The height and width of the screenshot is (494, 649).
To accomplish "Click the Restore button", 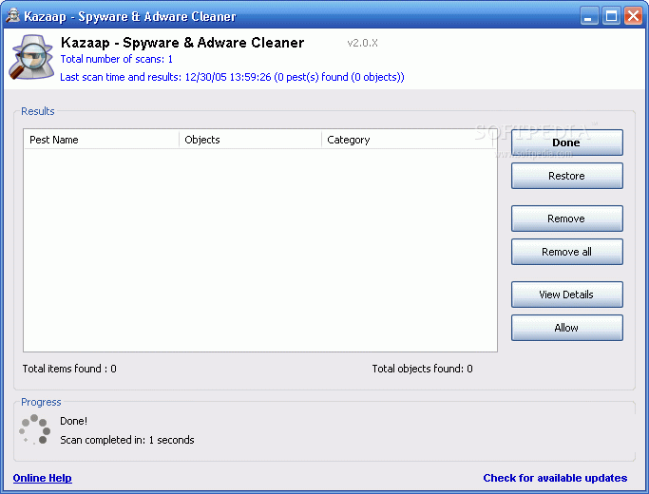I will coord(566,176).
